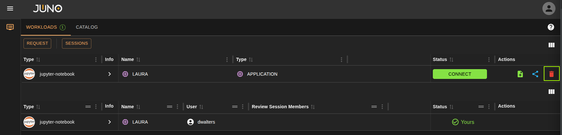The height and width of the screenshot is (135, 562).
Task: Open column chooser for the upper table
Action: (x=551, y=45)
